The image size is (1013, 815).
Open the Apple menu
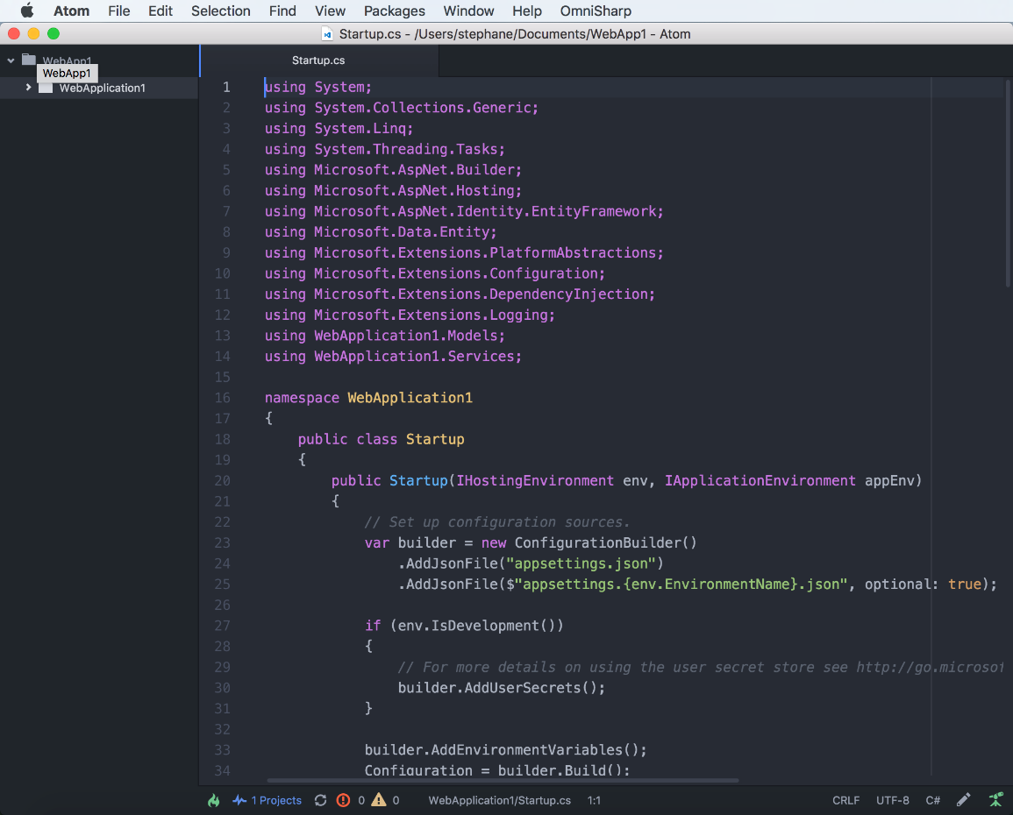pos(27,11)
